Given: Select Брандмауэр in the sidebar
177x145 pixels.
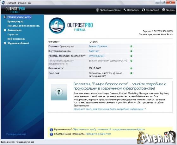Looking at the screenshot, I should [x=15, y=21].
